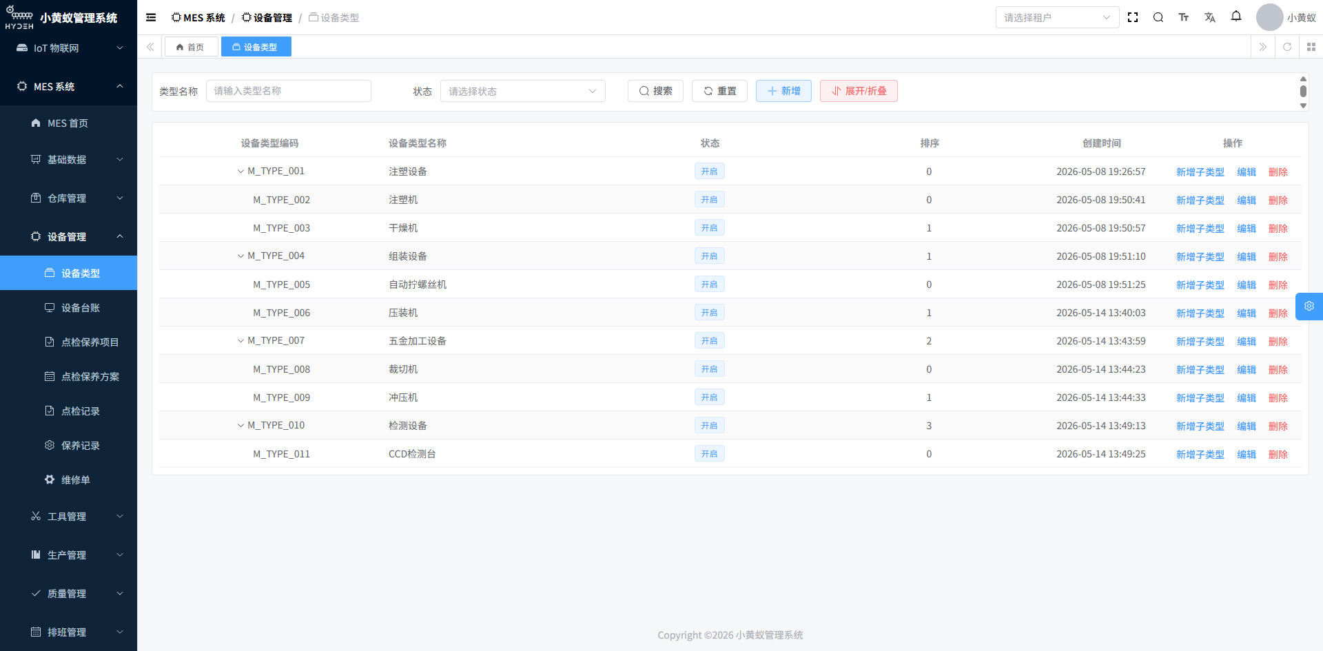Edit the 组装设备 row
Viewport: 1323px width, 651px height.
1247,257
